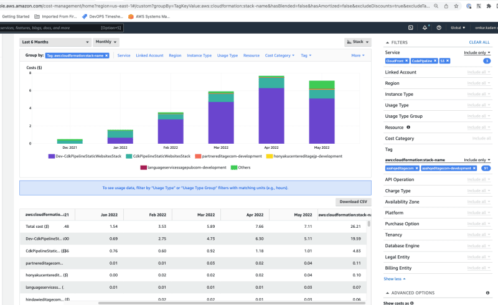Remove the CloudFront service filter chip
The height and width of the screenshot is (305, 498).
point(406,60)
